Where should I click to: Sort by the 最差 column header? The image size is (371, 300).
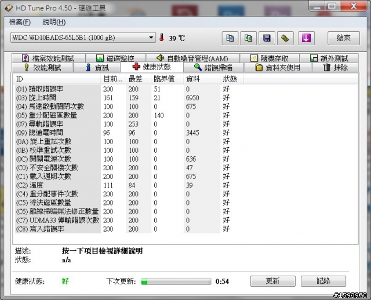tap(139, 79)
